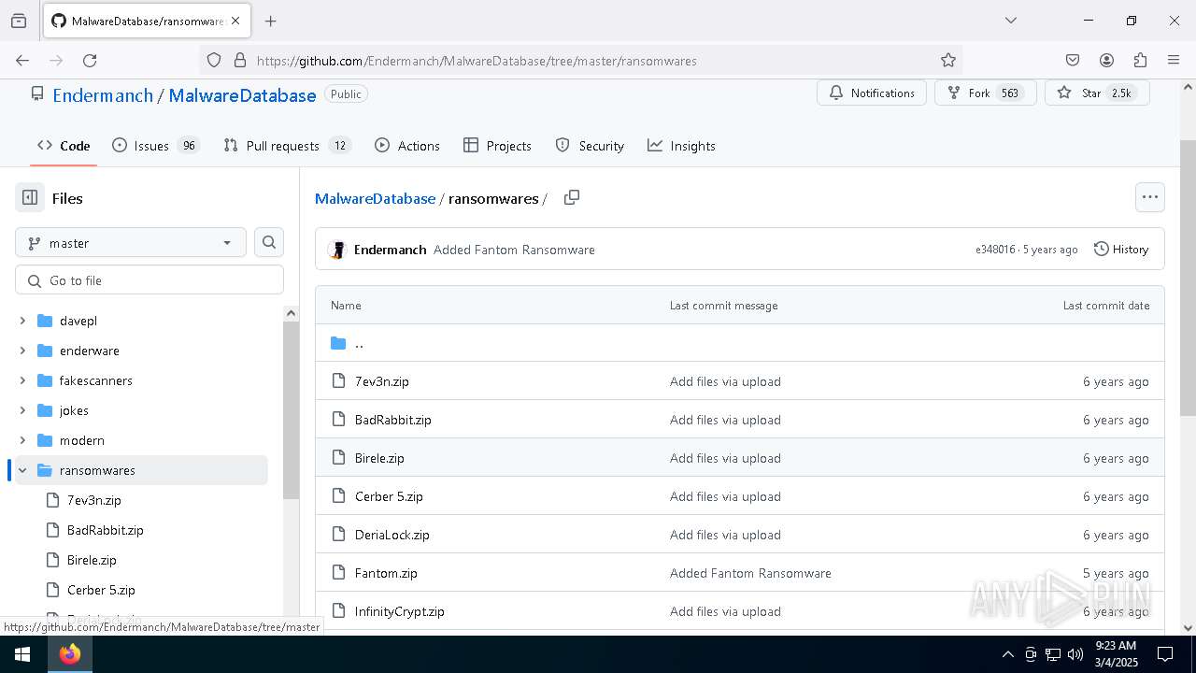The image size is (1196, 673).
Task: Open the Added Fantom Ransomware commit message
Action: [x=514, y=250]
